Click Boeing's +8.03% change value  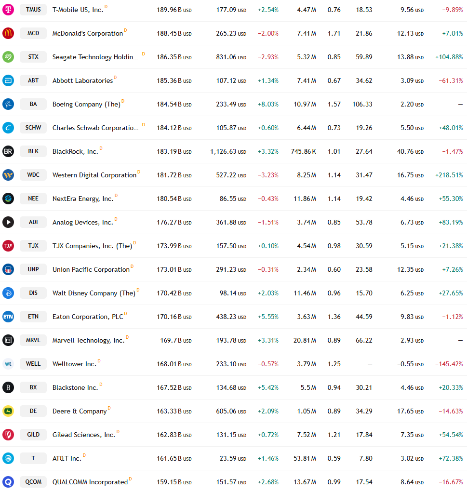[268, 104]
